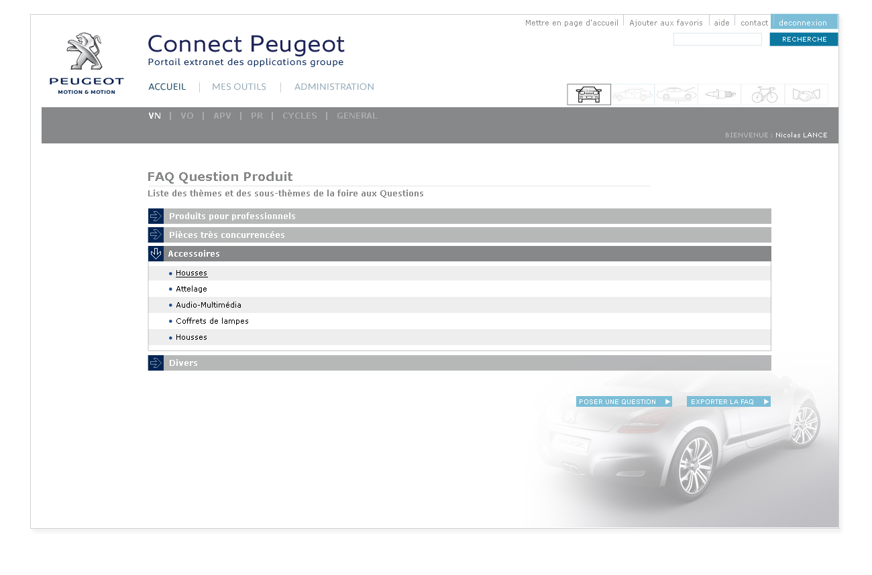Click the side-view car icon
The height and width of the screenshot is (575, 872).
tap(633, 94)
